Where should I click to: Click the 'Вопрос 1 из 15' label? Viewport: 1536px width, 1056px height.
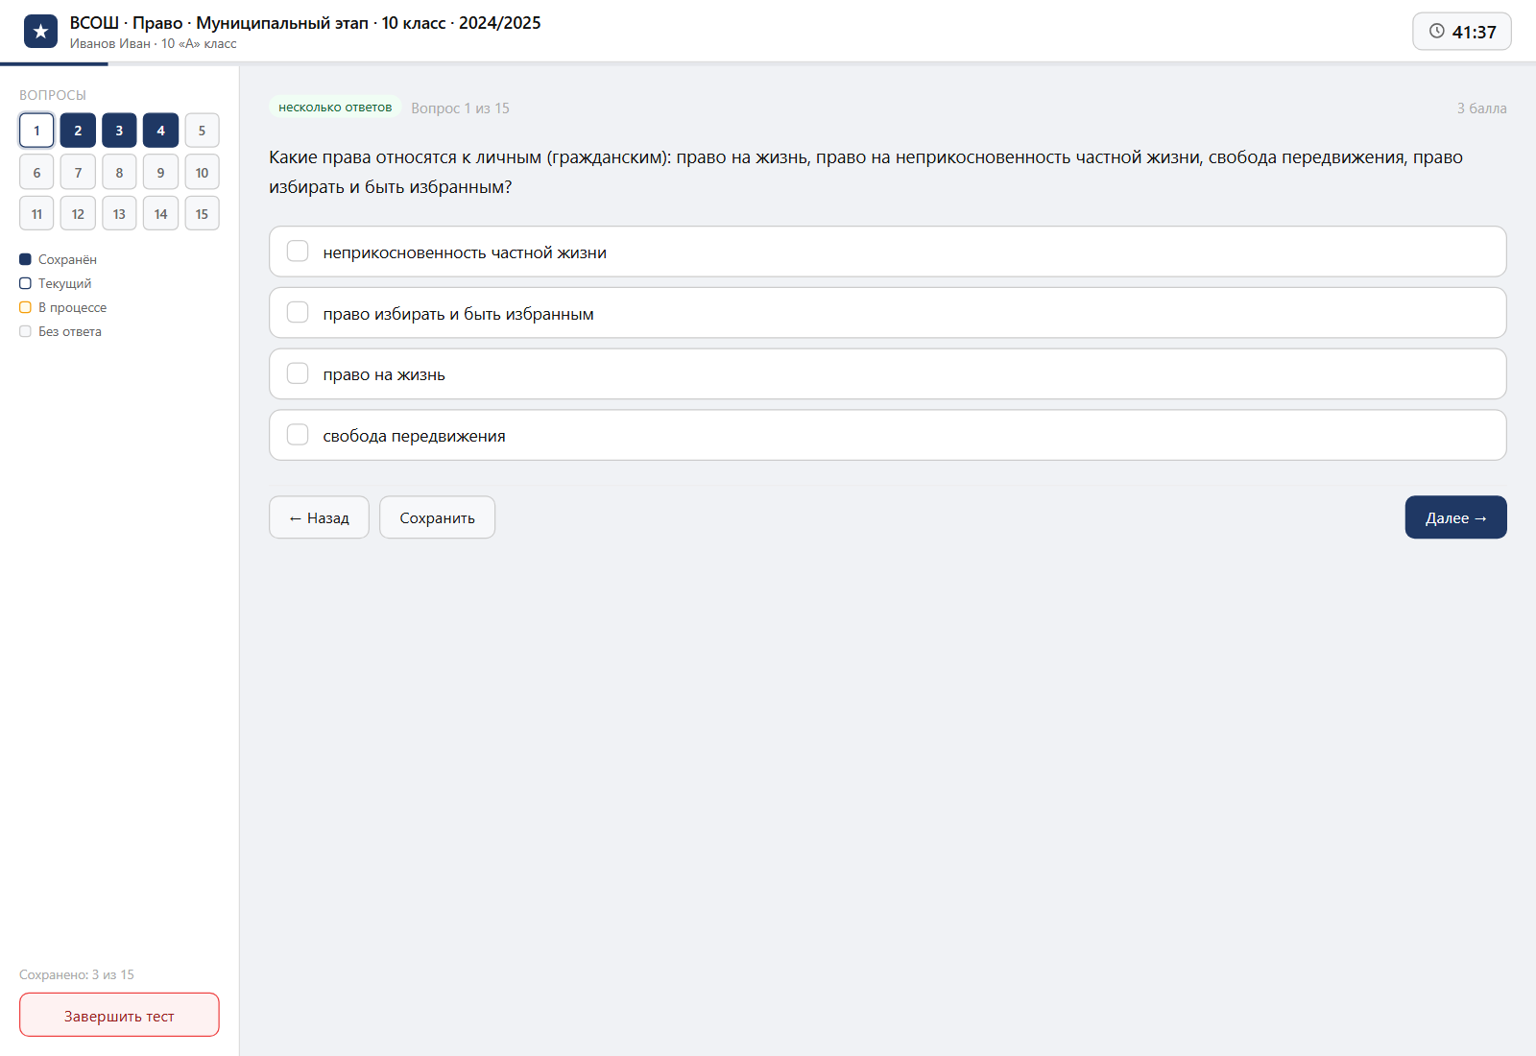point(461,108)
